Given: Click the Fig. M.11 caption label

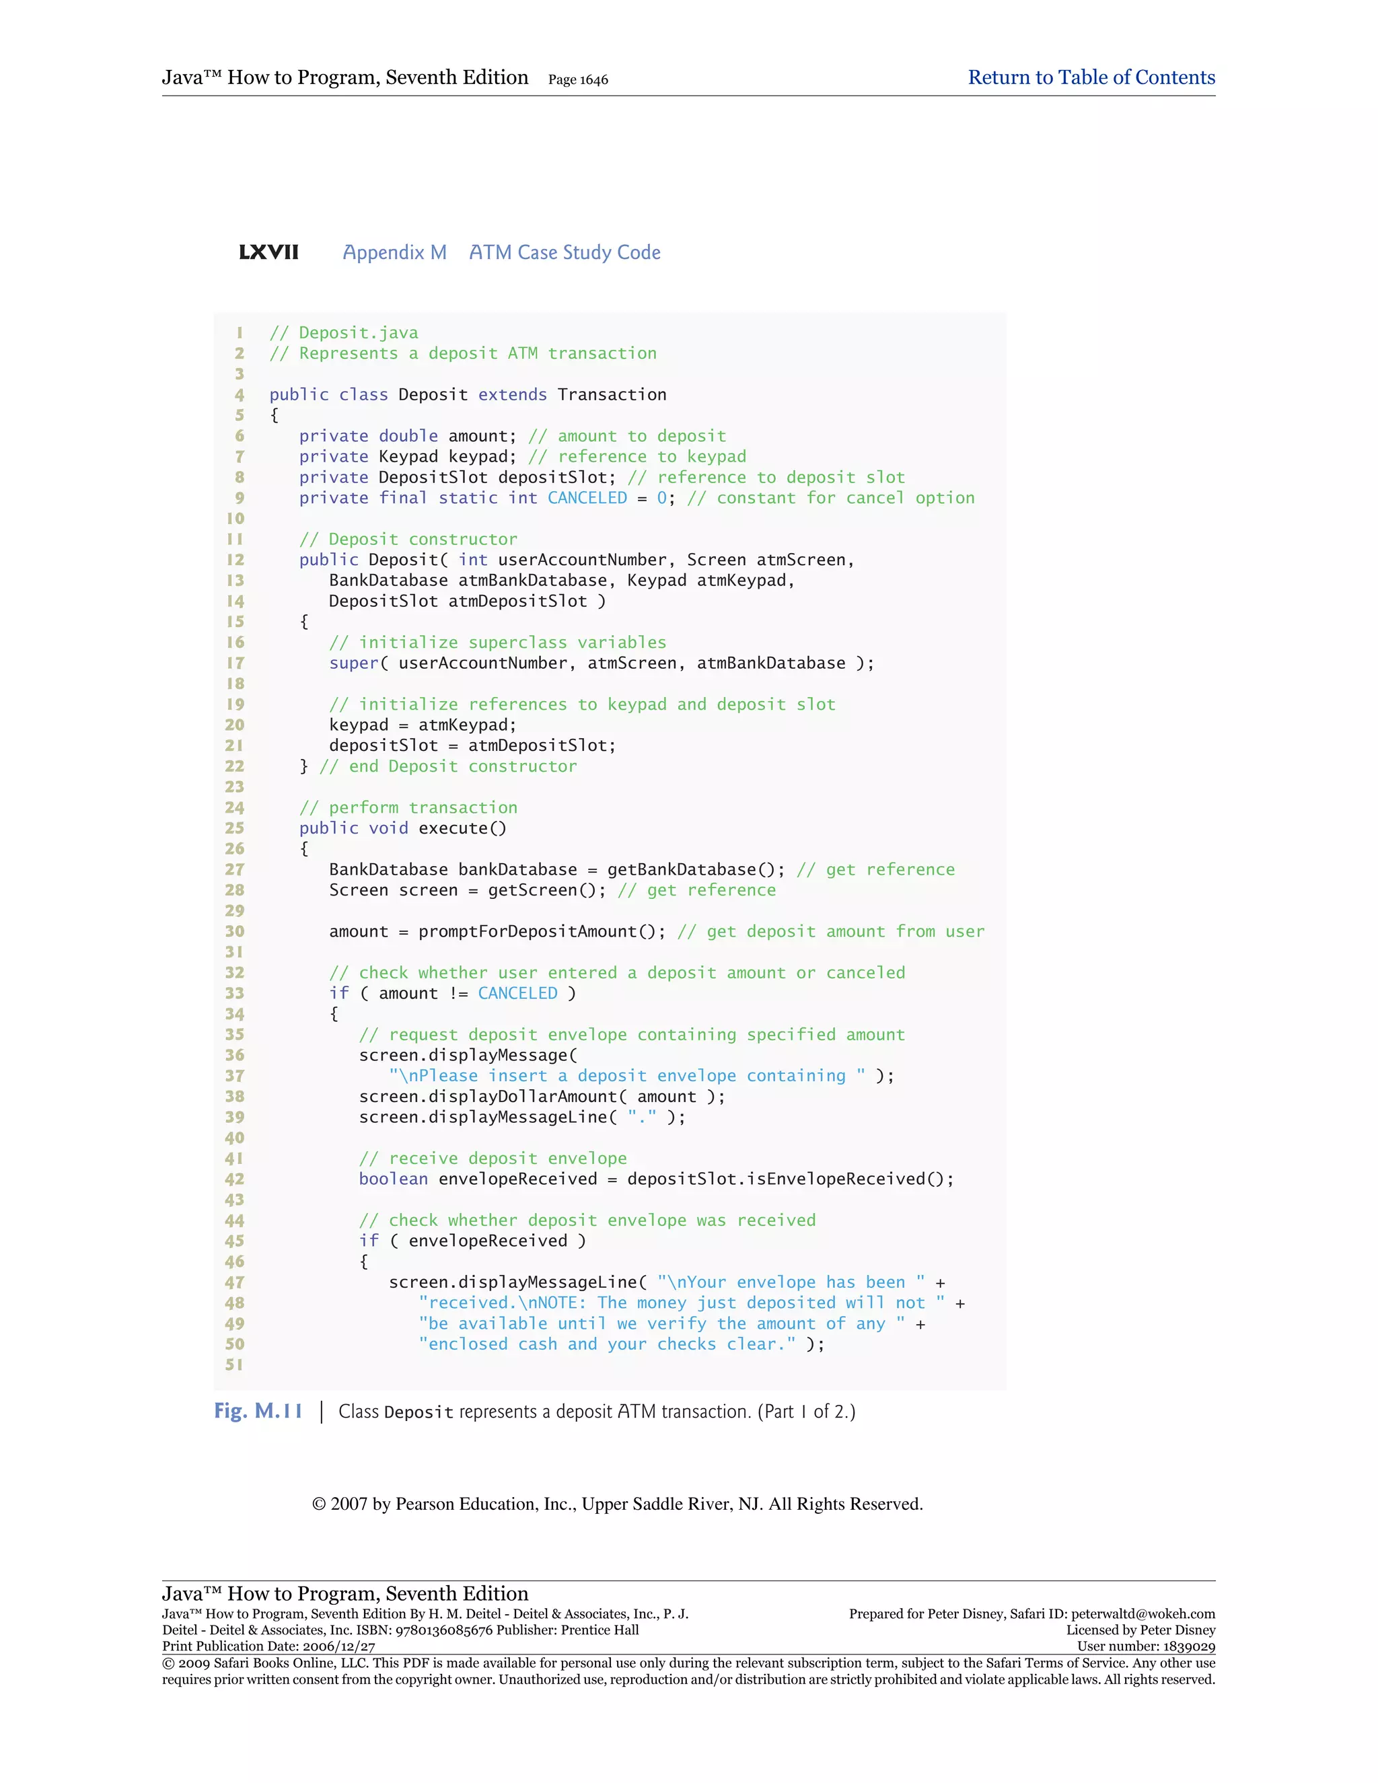Looking at the screenshot, I should click(x=258, y=1411).
